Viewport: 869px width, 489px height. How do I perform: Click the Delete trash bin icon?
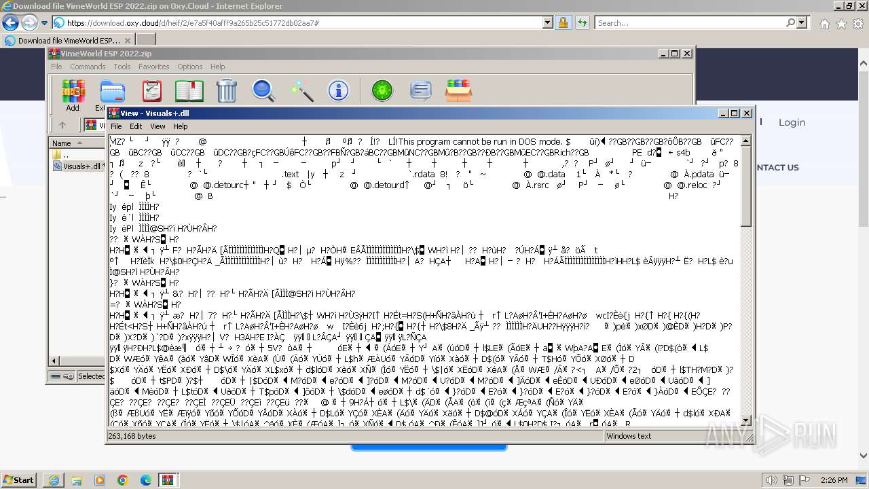[226, 91]
